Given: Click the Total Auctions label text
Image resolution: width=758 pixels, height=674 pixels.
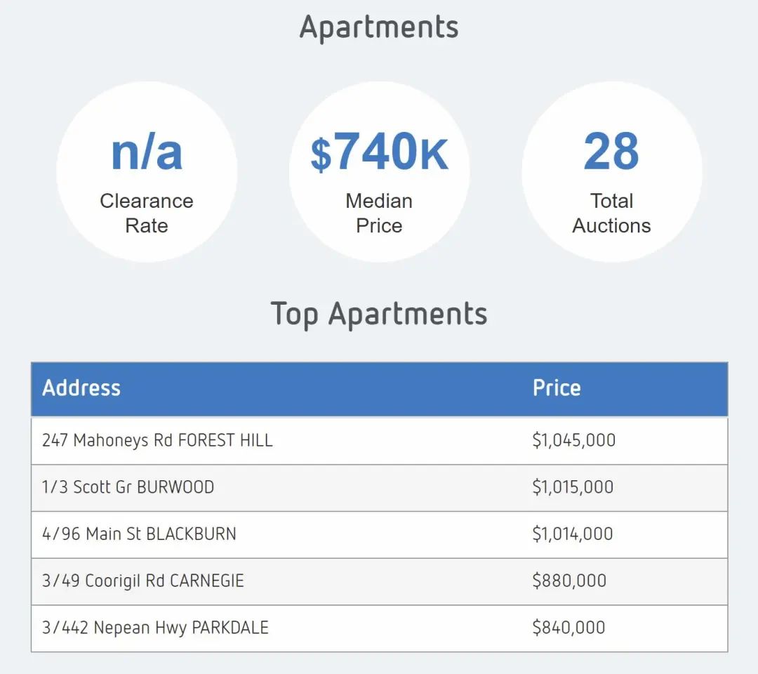Looking at the screenshot, I should (611, 213).
